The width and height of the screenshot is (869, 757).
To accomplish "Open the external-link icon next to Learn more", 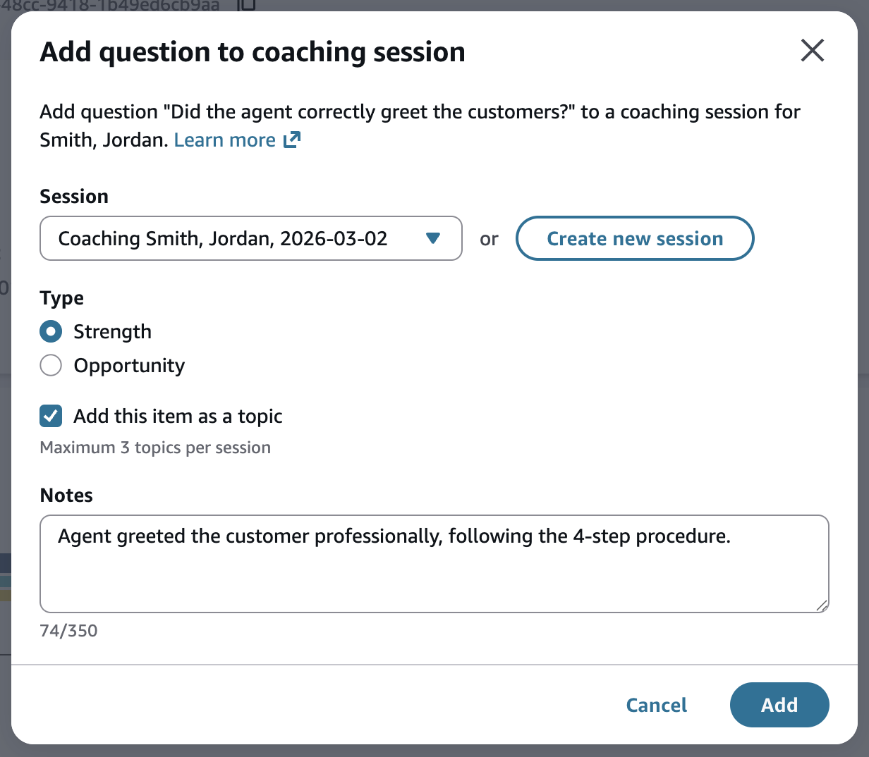I will click(292, 140).
